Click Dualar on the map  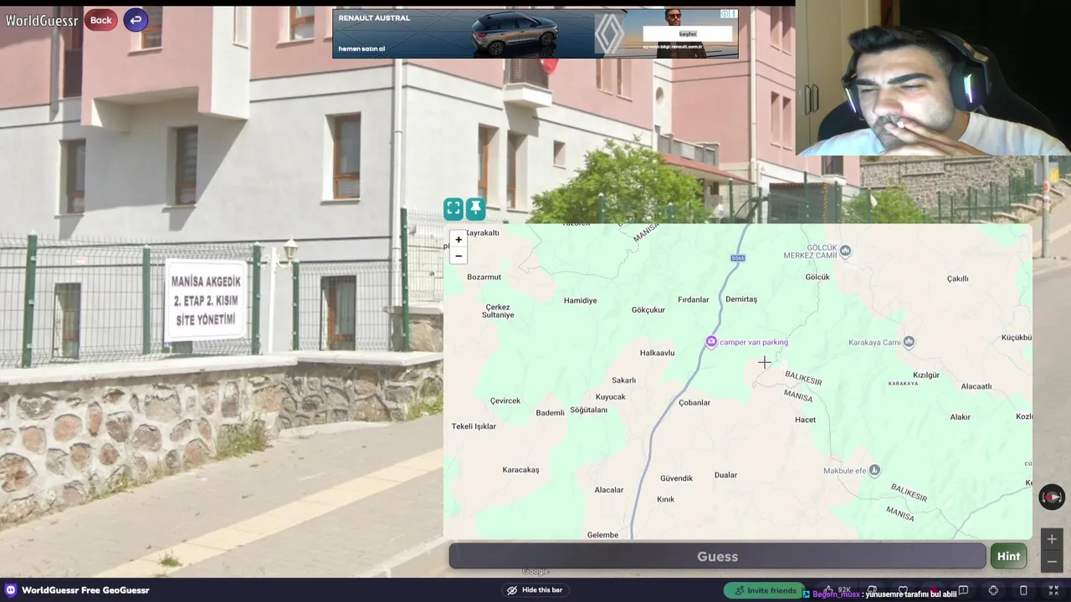(x=725, y=475)
